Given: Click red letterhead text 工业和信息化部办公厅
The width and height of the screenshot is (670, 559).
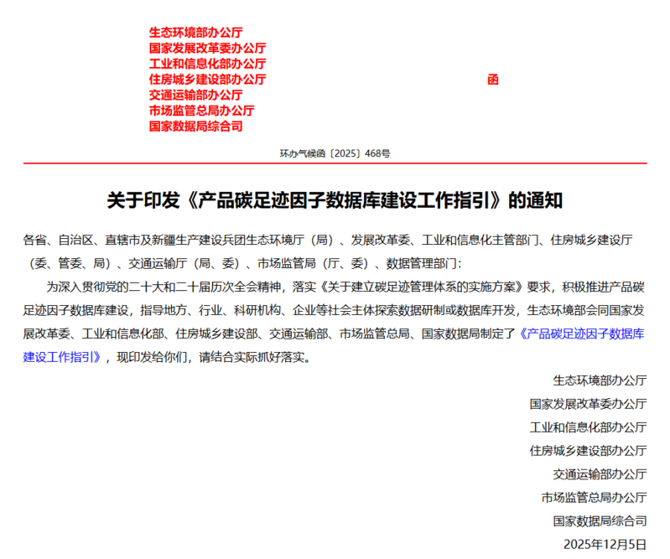Looking at the screenshot, I should click(x=207, y=64).
